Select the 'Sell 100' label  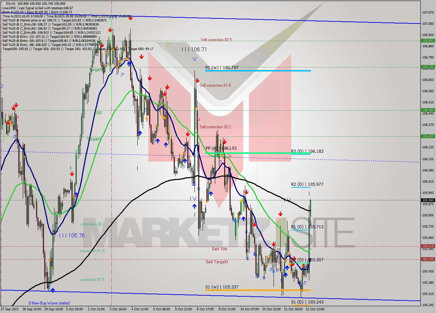[219, 249]
